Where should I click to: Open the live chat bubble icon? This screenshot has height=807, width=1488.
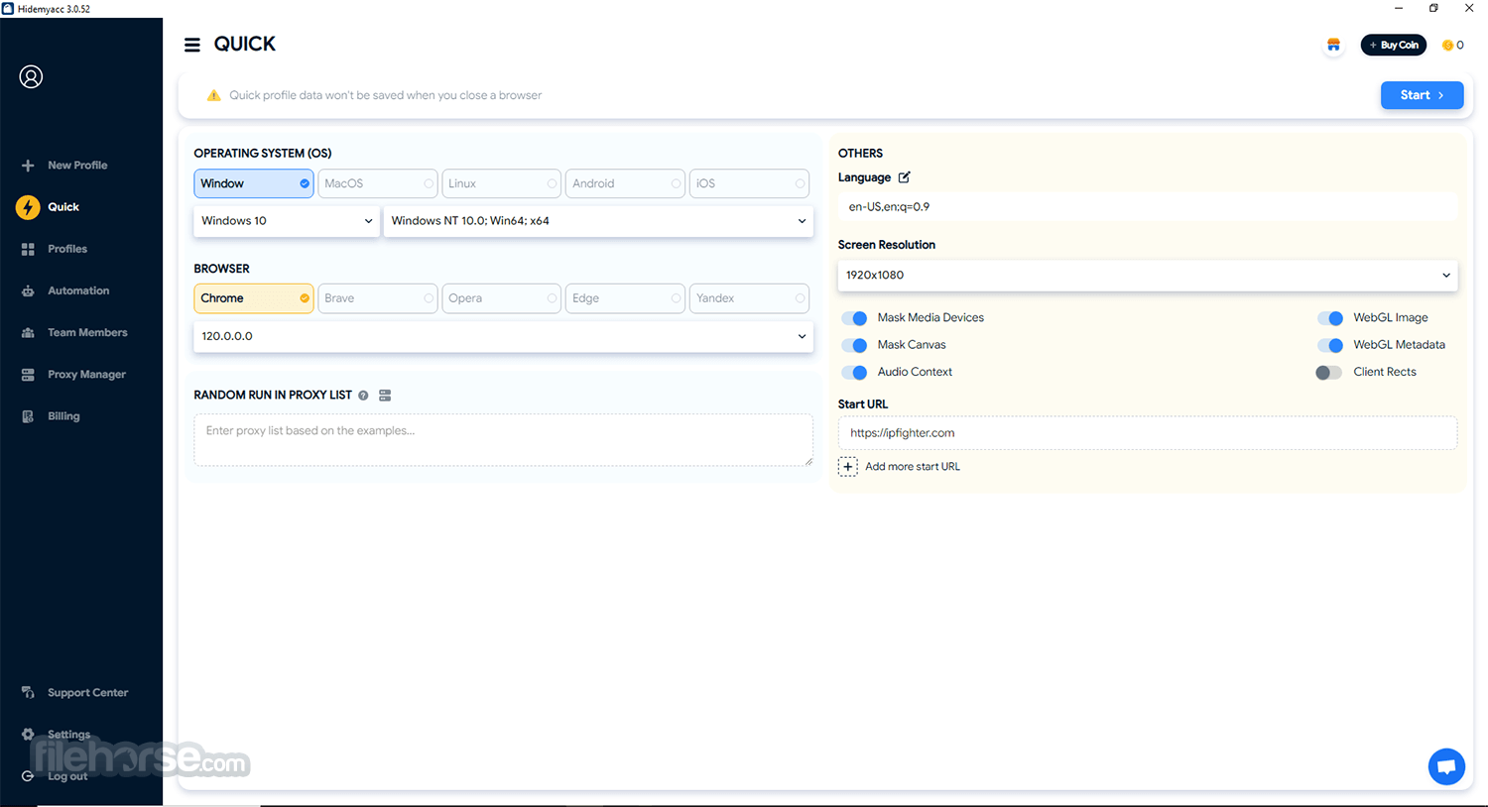pos(1446,766)
